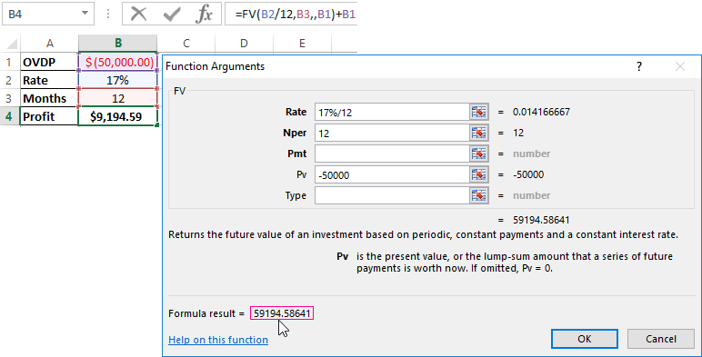Viewport: 702px width, 357px height.
Task: Open the Help on this function link
Action: (218, 340)
